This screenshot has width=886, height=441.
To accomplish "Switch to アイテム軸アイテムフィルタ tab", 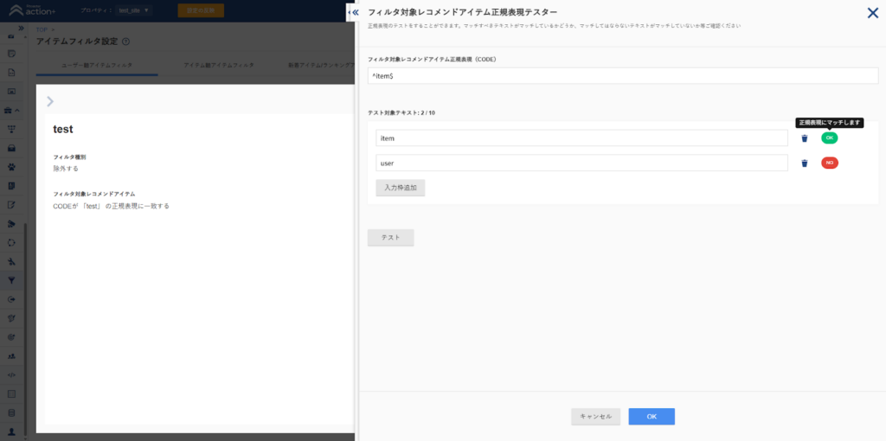I will pyautogui.click(x=219, y=66).
